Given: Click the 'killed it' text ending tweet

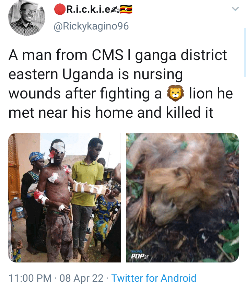Looking at the screenshot, I should [x=189, y=113].
